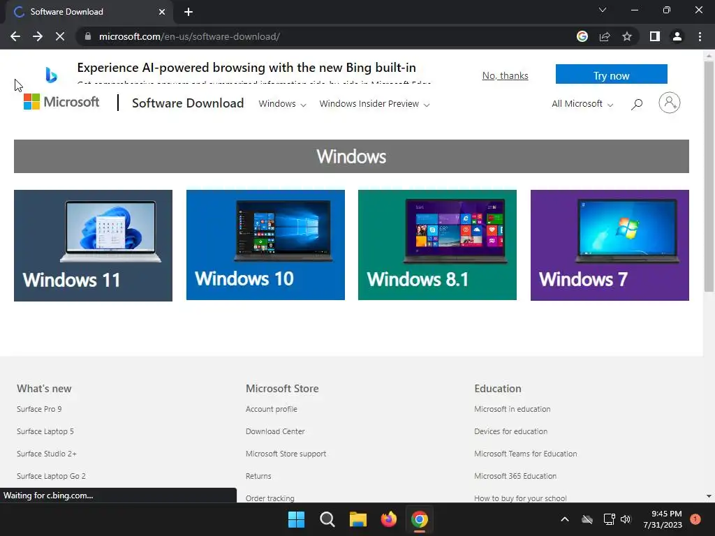This screenshot has height=536, width=715.
Task: Open Microsoft 365 Education link
Action: (515, 476)
